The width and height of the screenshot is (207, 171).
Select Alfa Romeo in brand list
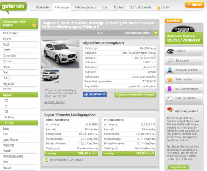tap(19, 33)
